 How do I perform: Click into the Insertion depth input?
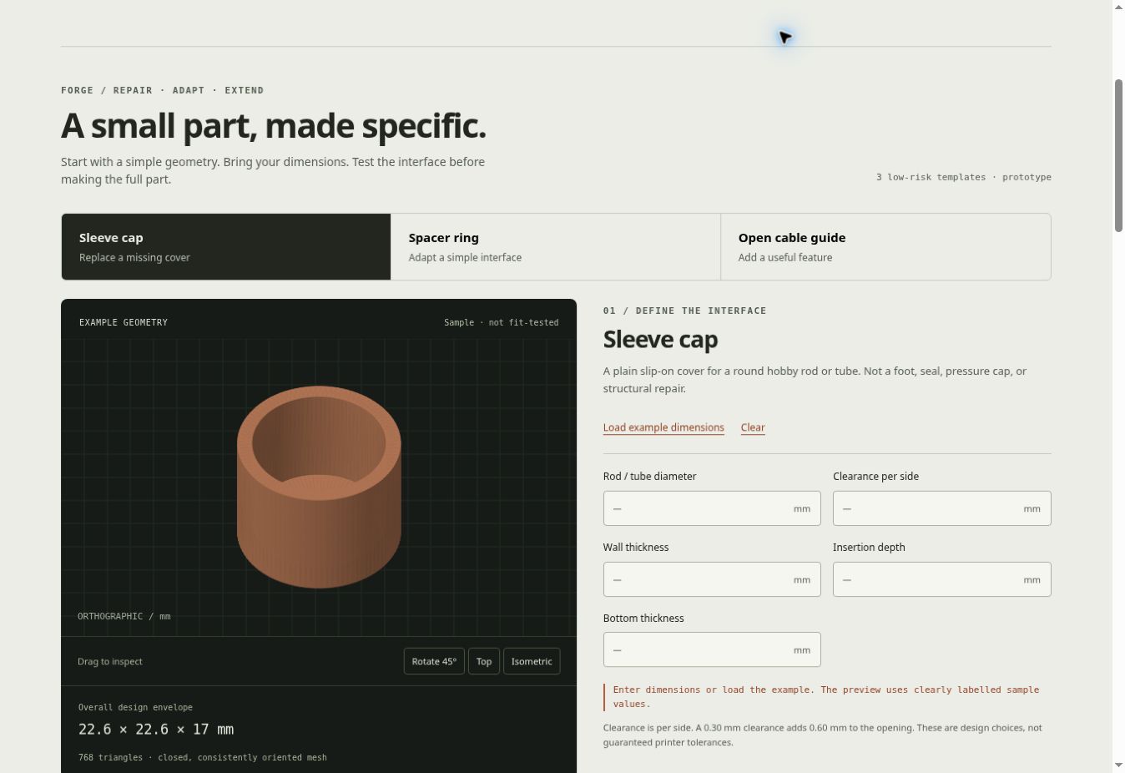[x=941, y=579]
